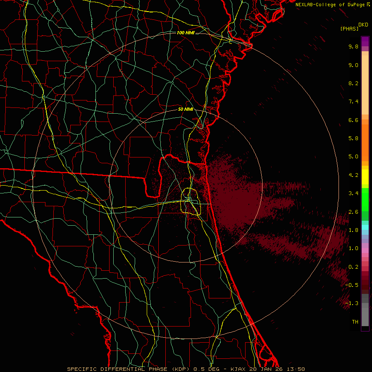Pick the bright green band of color bar
372x372 pixels.
(365, 199)
